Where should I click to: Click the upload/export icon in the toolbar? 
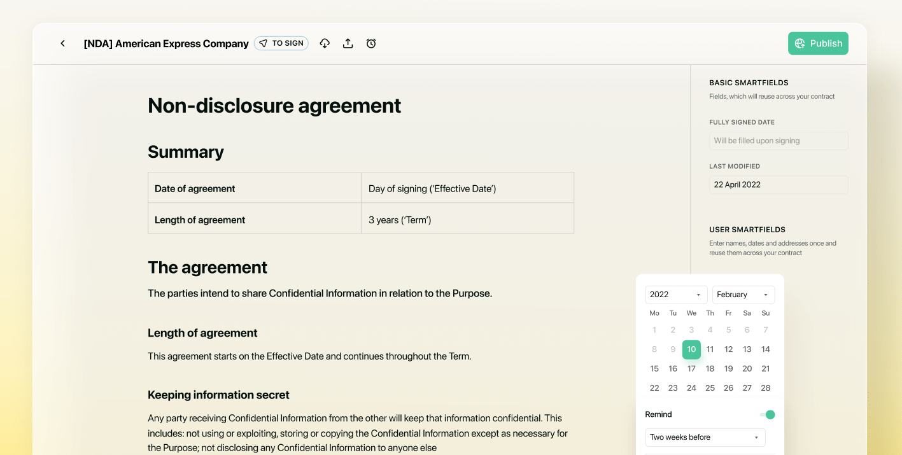[348, 43]
